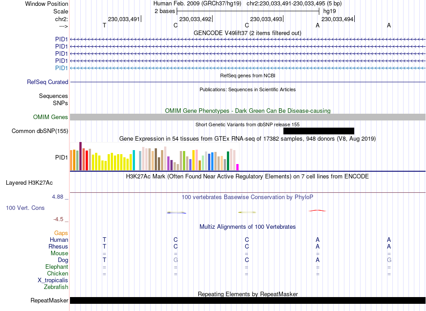Click the Window Position label
Image resolution: width=426 pixels, height=311 pixels.
coord(47,4)
